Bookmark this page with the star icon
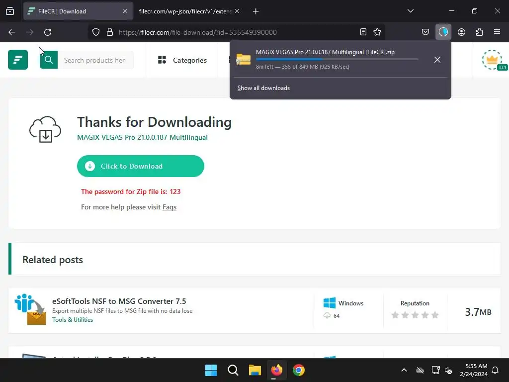 (x=377, y=32)
